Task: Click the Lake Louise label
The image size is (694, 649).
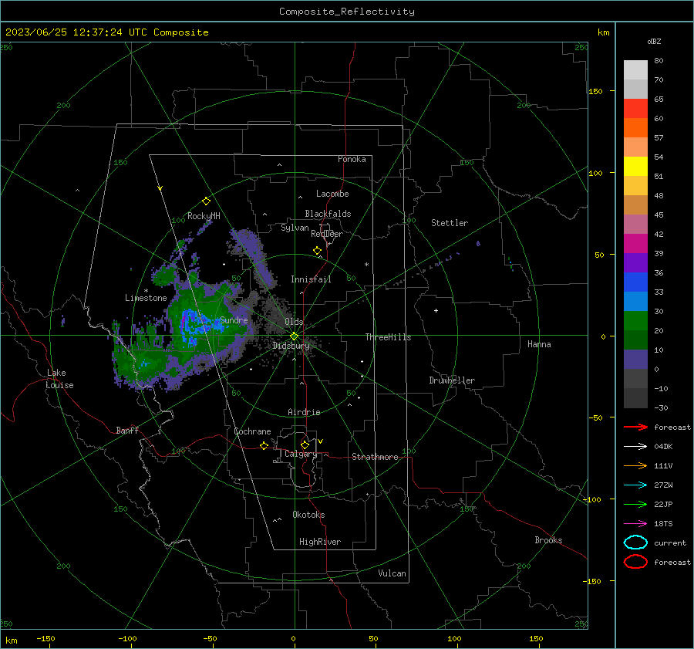Action: click(x=60, y=379)
